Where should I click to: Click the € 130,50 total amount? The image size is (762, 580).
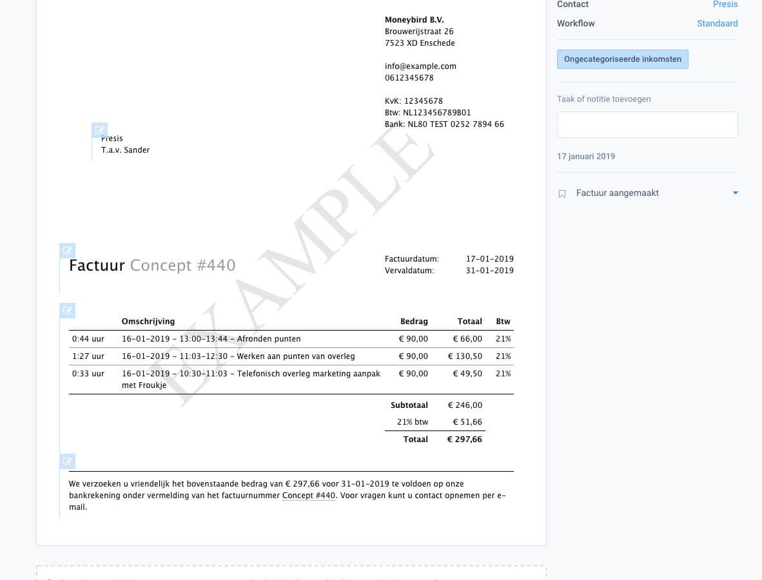point(465,356)
